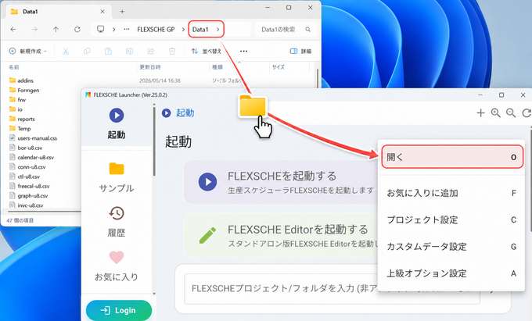Click the Copy icon in Explorer toolbar
532x321 pixels.
[x=87, y=51]
